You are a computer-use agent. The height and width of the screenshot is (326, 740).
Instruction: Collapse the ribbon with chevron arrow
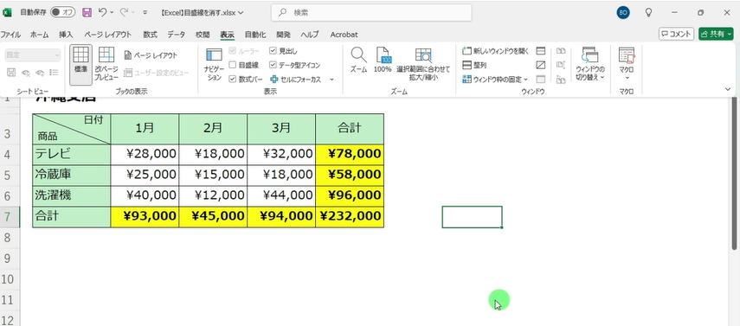pos(728,89)
